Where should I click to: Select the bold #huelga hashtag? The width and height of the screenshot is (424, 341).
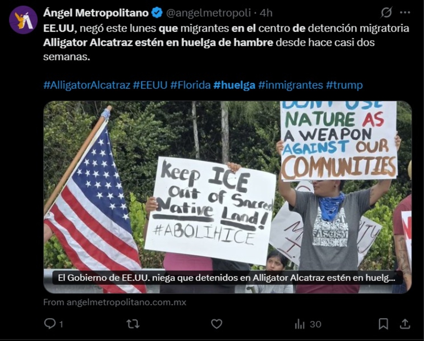tap(234, 85)
